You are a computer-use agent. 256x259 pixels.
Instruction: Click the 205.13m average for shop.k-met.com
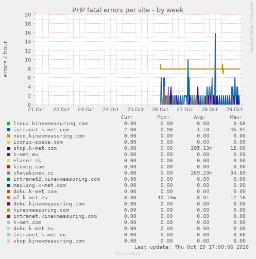(x=201, y=148)
